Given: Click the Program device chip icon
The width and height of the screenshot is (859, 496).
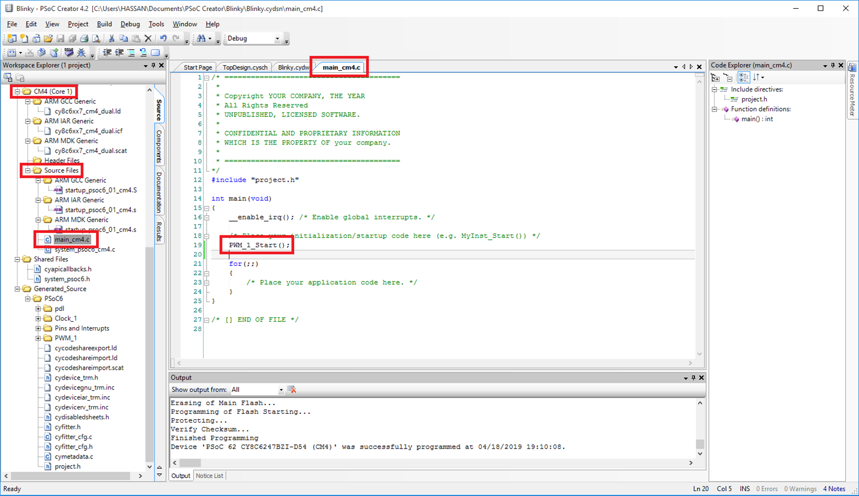Looking at the screenshot, I should click(68, 53).
